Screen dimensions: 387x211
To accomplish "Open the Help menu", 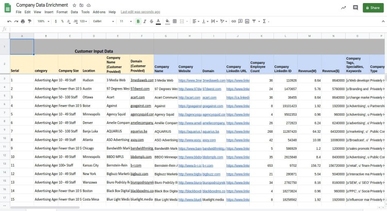I will [x=112, y=12].
